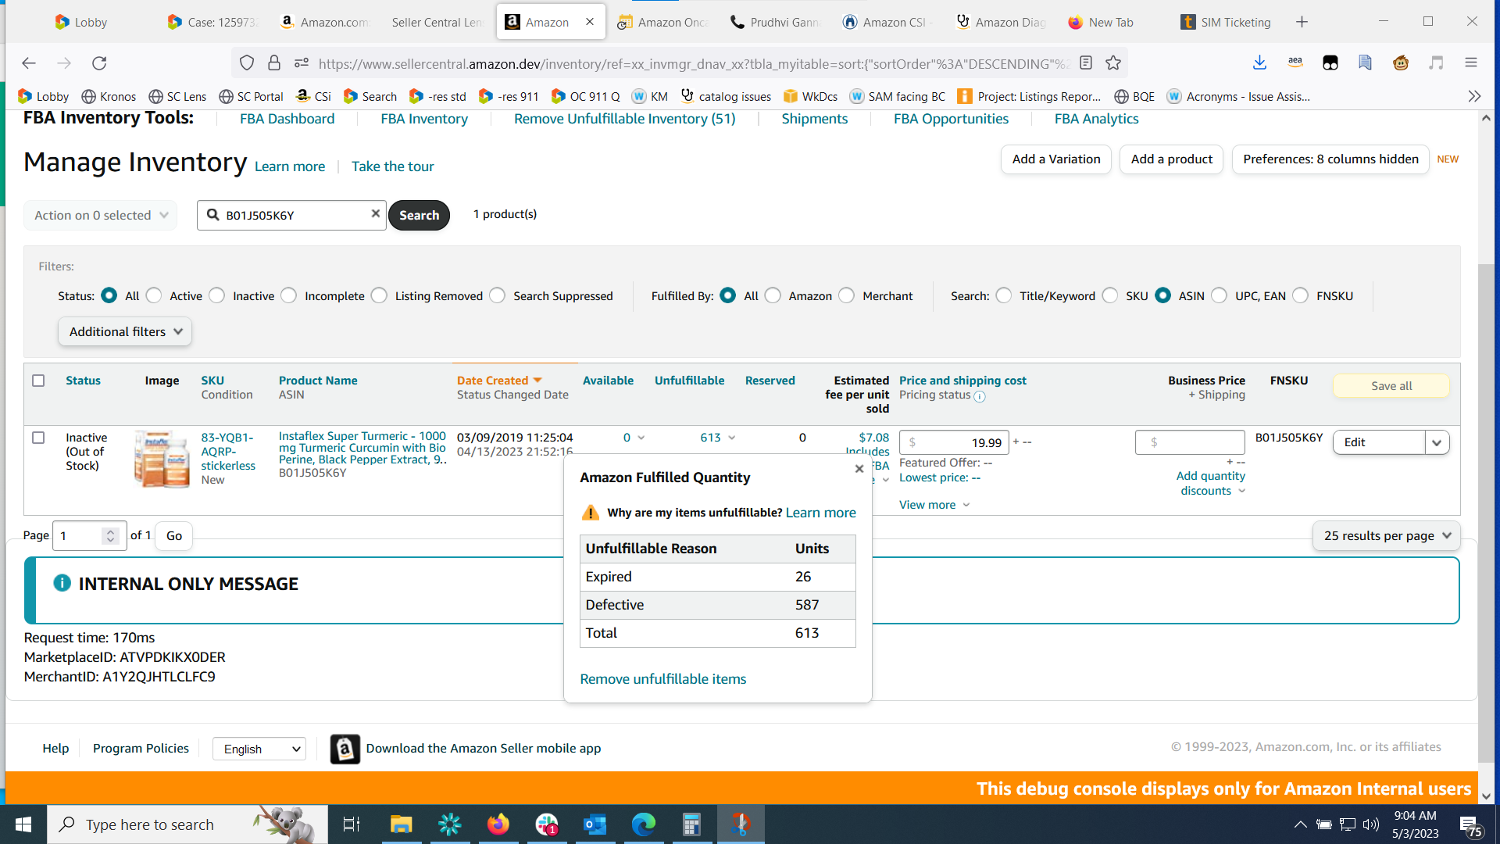Image resolution: width=1500 pixels, height=844 pixels.
Task: Open Shipments in FBA Inventory Tools
Action: [815, 119]
